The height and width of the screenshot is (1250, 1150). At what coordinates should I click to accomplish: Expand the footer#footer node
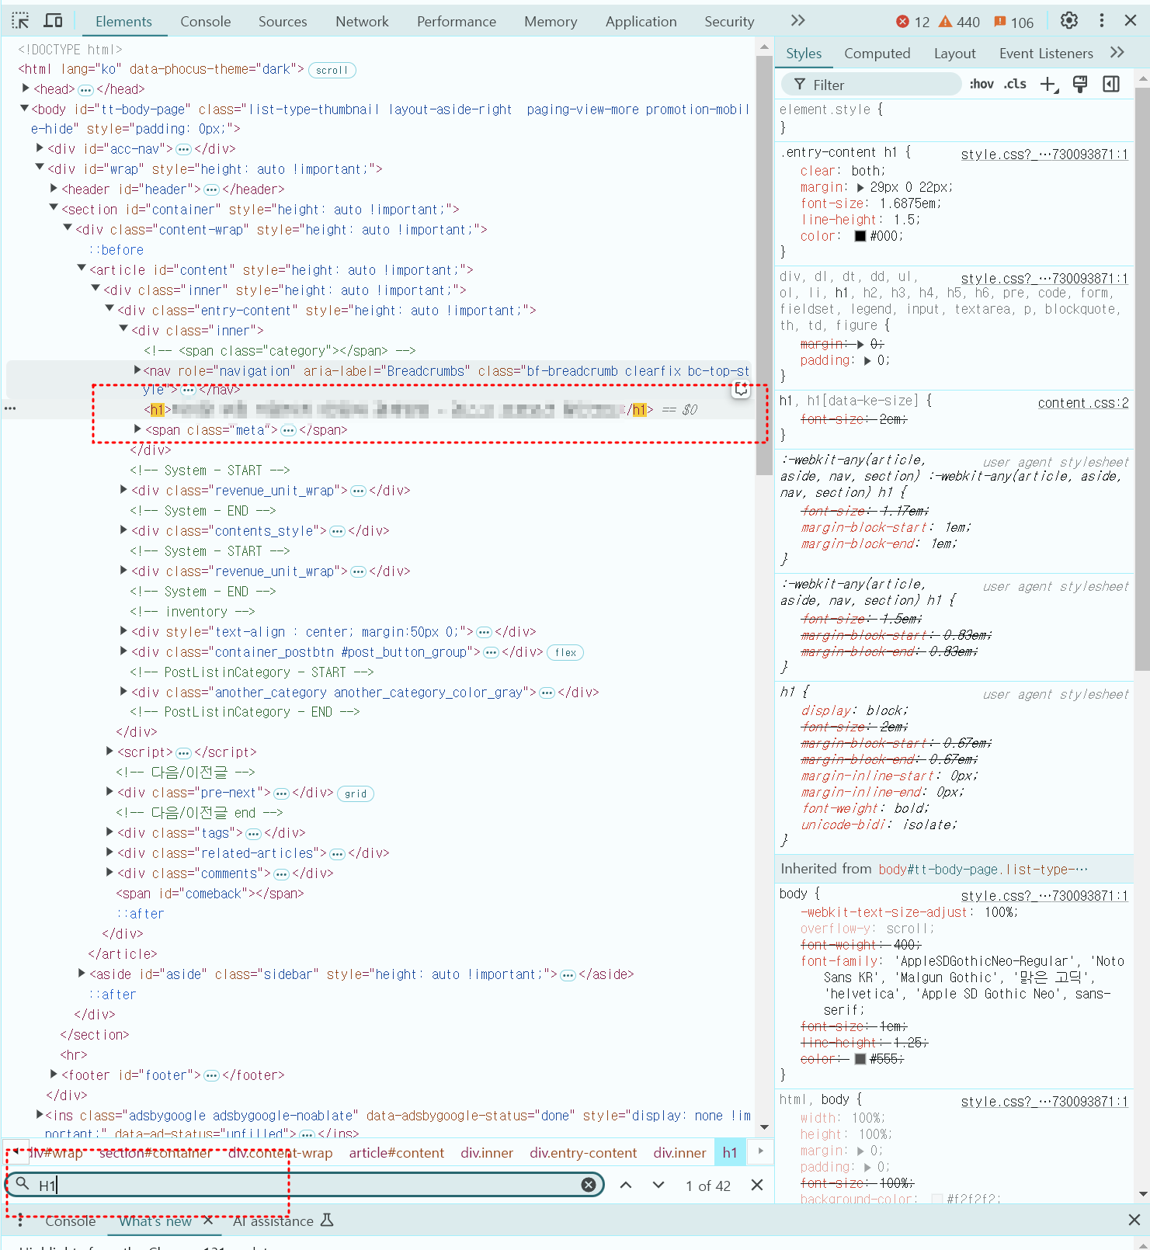click(x=54, y=1075)
